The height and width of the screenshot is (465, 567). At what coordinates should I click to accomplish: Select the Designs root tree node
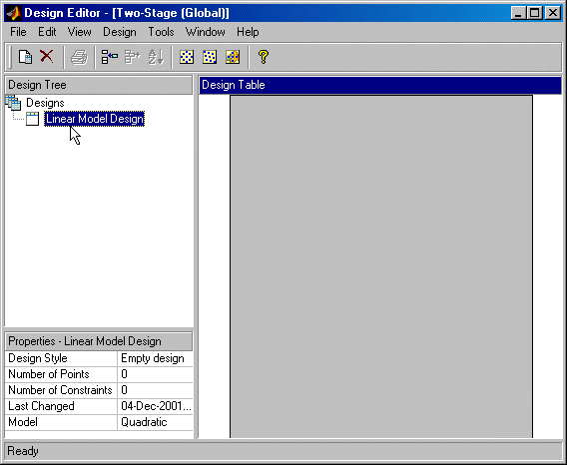[x=45, y=103]
